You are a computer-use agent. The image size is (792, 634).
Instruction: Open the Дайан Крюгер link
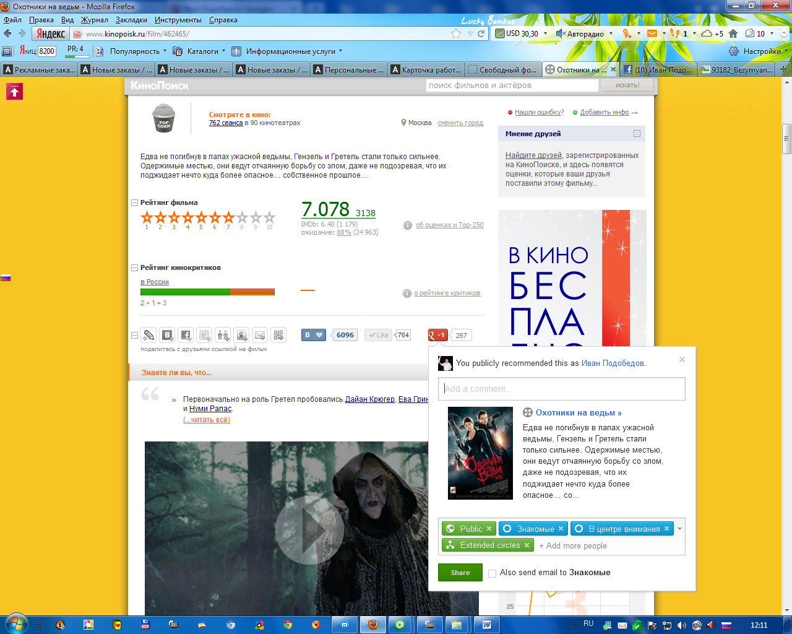370,399
